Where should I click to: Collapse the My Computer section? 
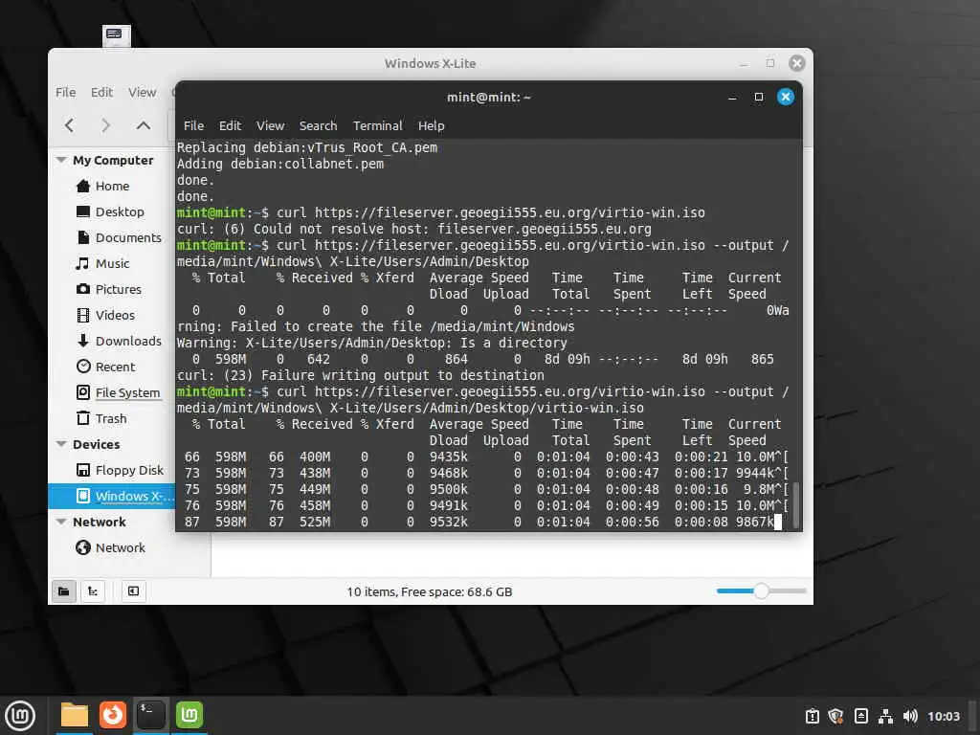click(x=61, y=160)
